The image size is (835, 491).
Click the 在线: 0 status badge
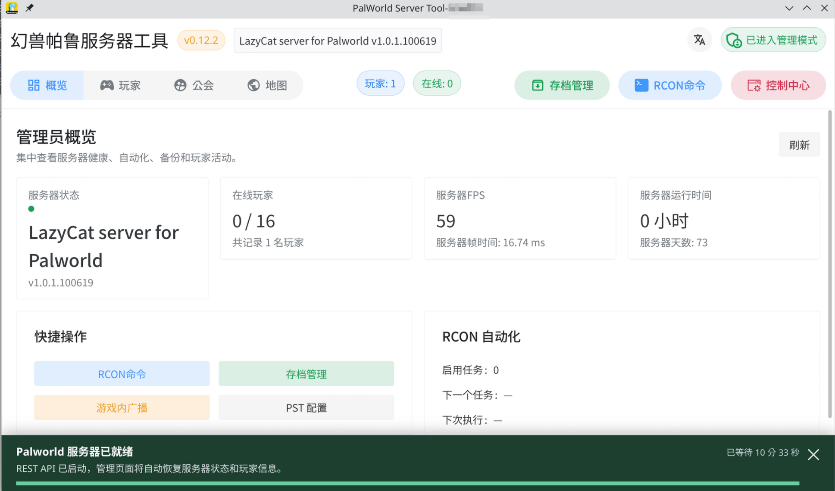coord(437,84)
